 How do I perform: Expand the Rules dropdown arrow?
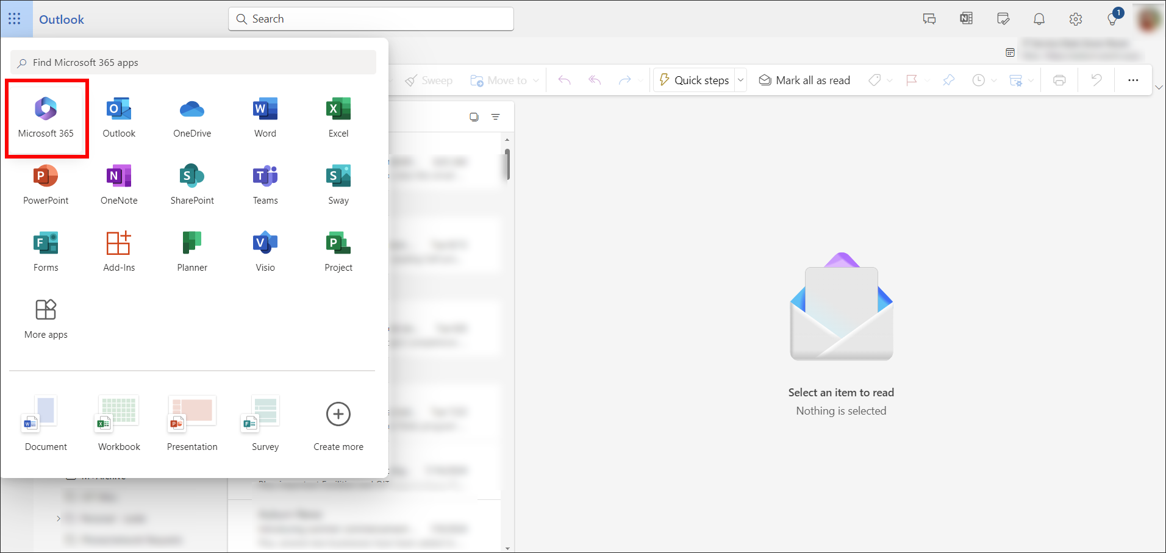pyautogui.click(x=1031, y=80)
